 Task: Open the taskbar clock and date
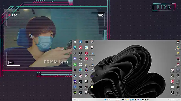click(x=178, y=100)
